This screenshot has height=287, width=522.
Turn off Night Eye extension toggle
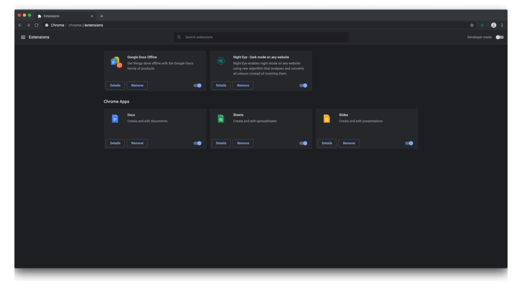303,86
